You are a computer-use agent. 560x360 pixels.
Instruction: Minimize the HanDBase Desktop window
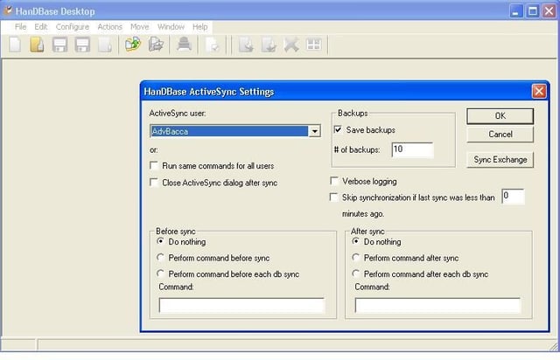pyautogui.click(x=515, y=11)
